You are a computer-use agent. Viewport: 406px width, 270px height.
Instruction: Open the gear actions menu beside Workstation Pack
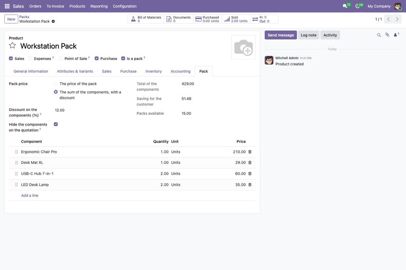click(x=53, y=22)
